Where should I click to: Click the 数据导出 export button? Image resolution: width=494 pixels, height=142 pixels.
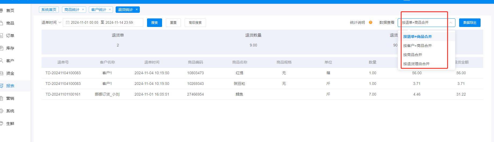click(470, 23)
